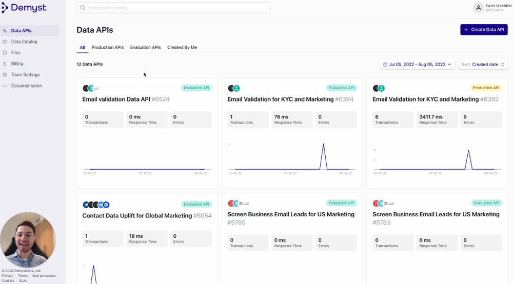The width and height of the screenshot is (513, 284).
Task: Open Email validation Data API #6524
Action: click(x=126, y=99)
